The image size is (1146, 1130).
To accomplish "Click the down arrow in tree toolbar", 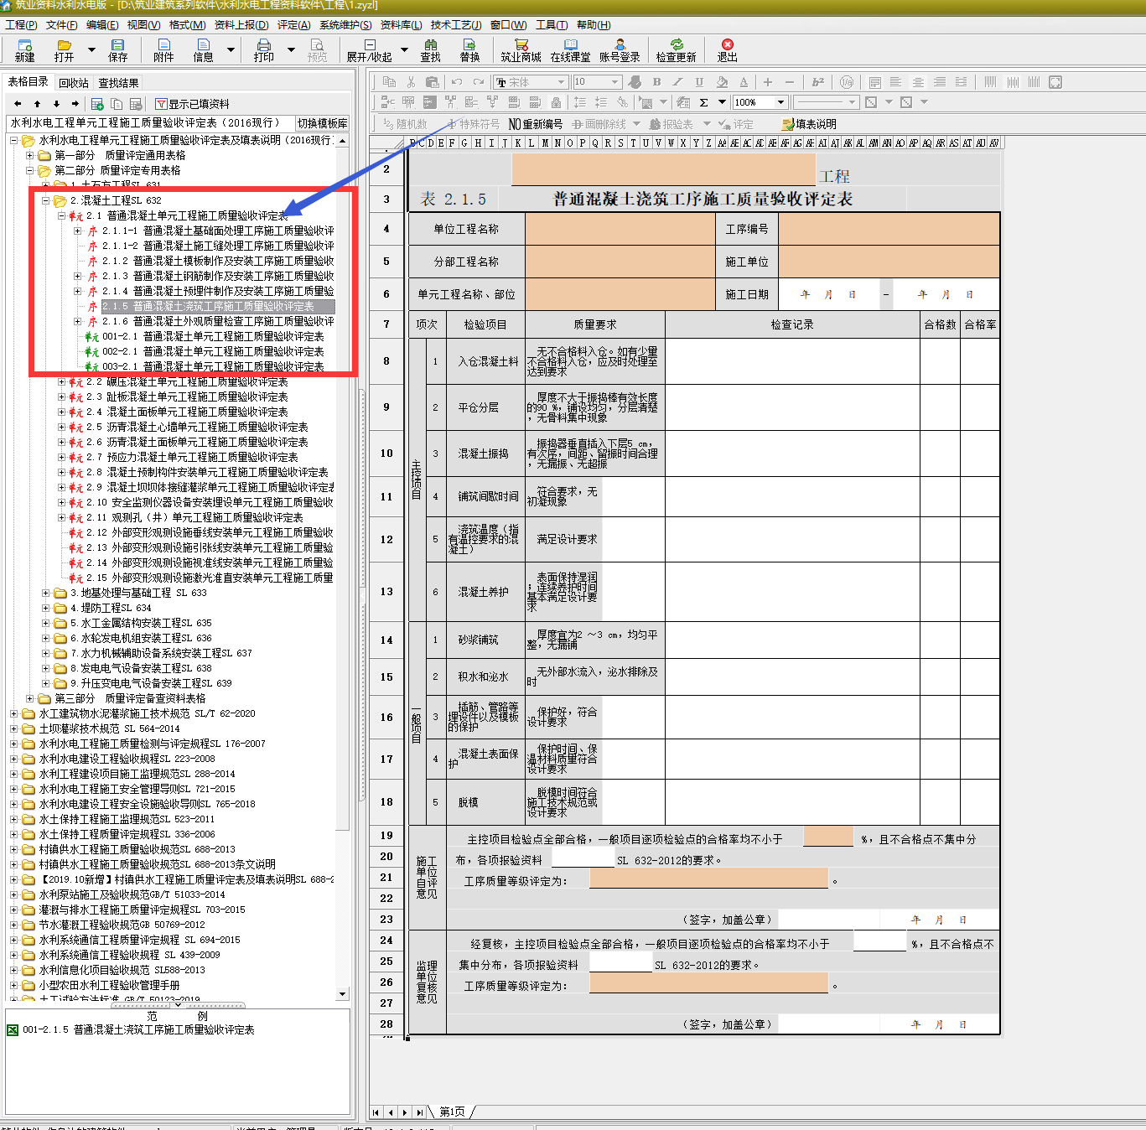I will point(56,104).
